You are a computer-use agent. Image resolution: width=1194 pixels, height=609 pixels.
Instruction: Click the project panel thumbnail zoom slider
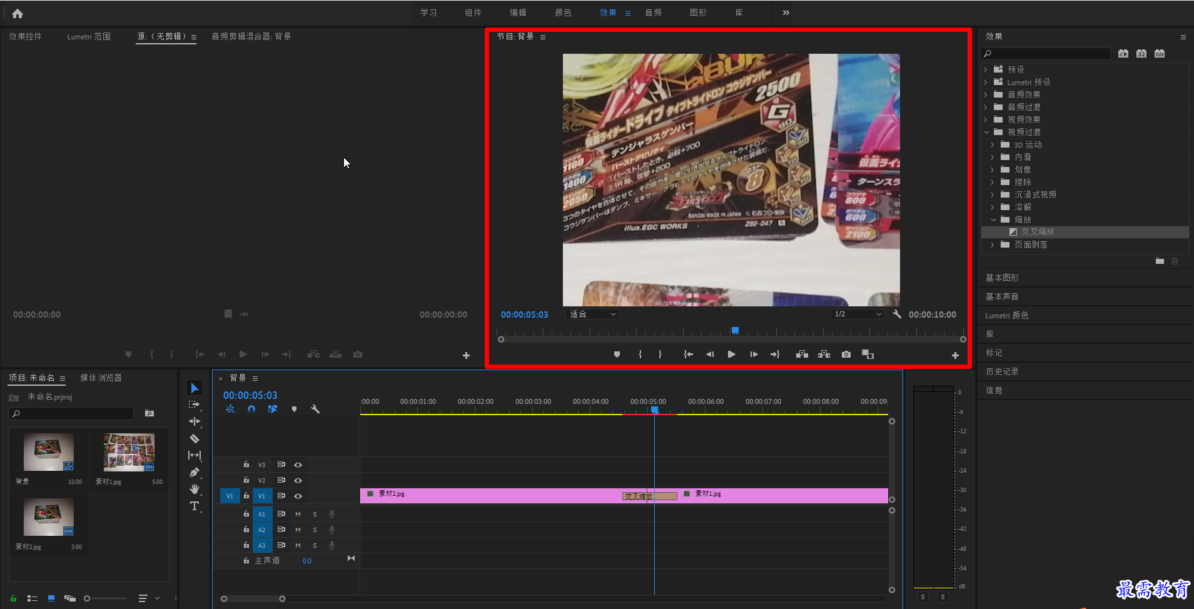pos(106,598)
